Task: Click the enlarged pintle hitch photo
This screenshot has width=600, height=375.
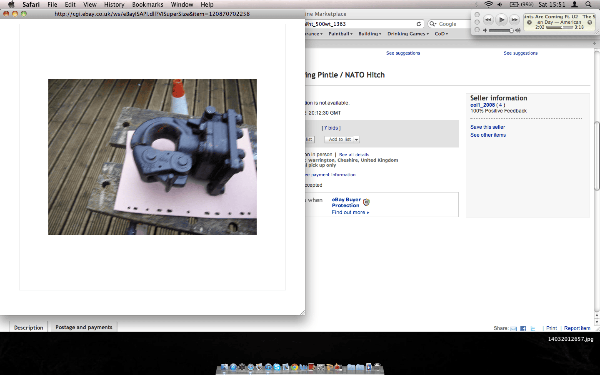Action: click(x=152, y=157)
